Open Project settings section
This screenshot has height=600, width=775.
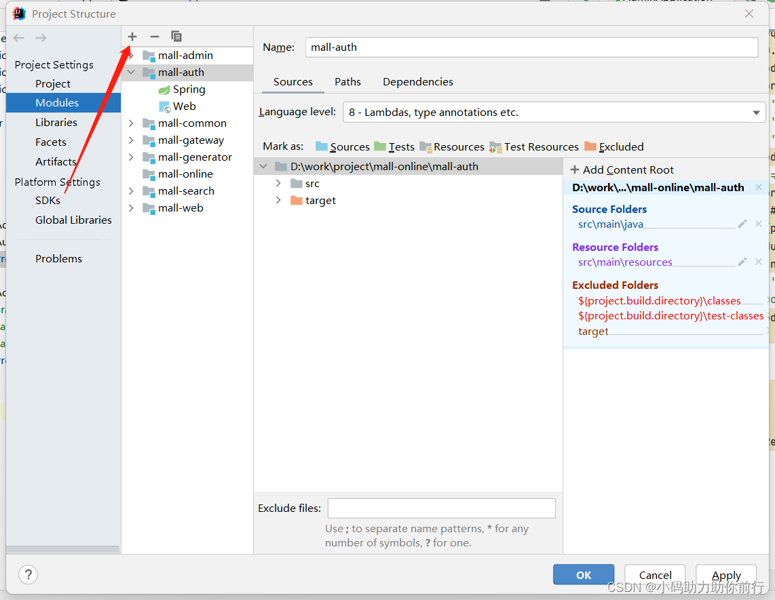(53, 84)
